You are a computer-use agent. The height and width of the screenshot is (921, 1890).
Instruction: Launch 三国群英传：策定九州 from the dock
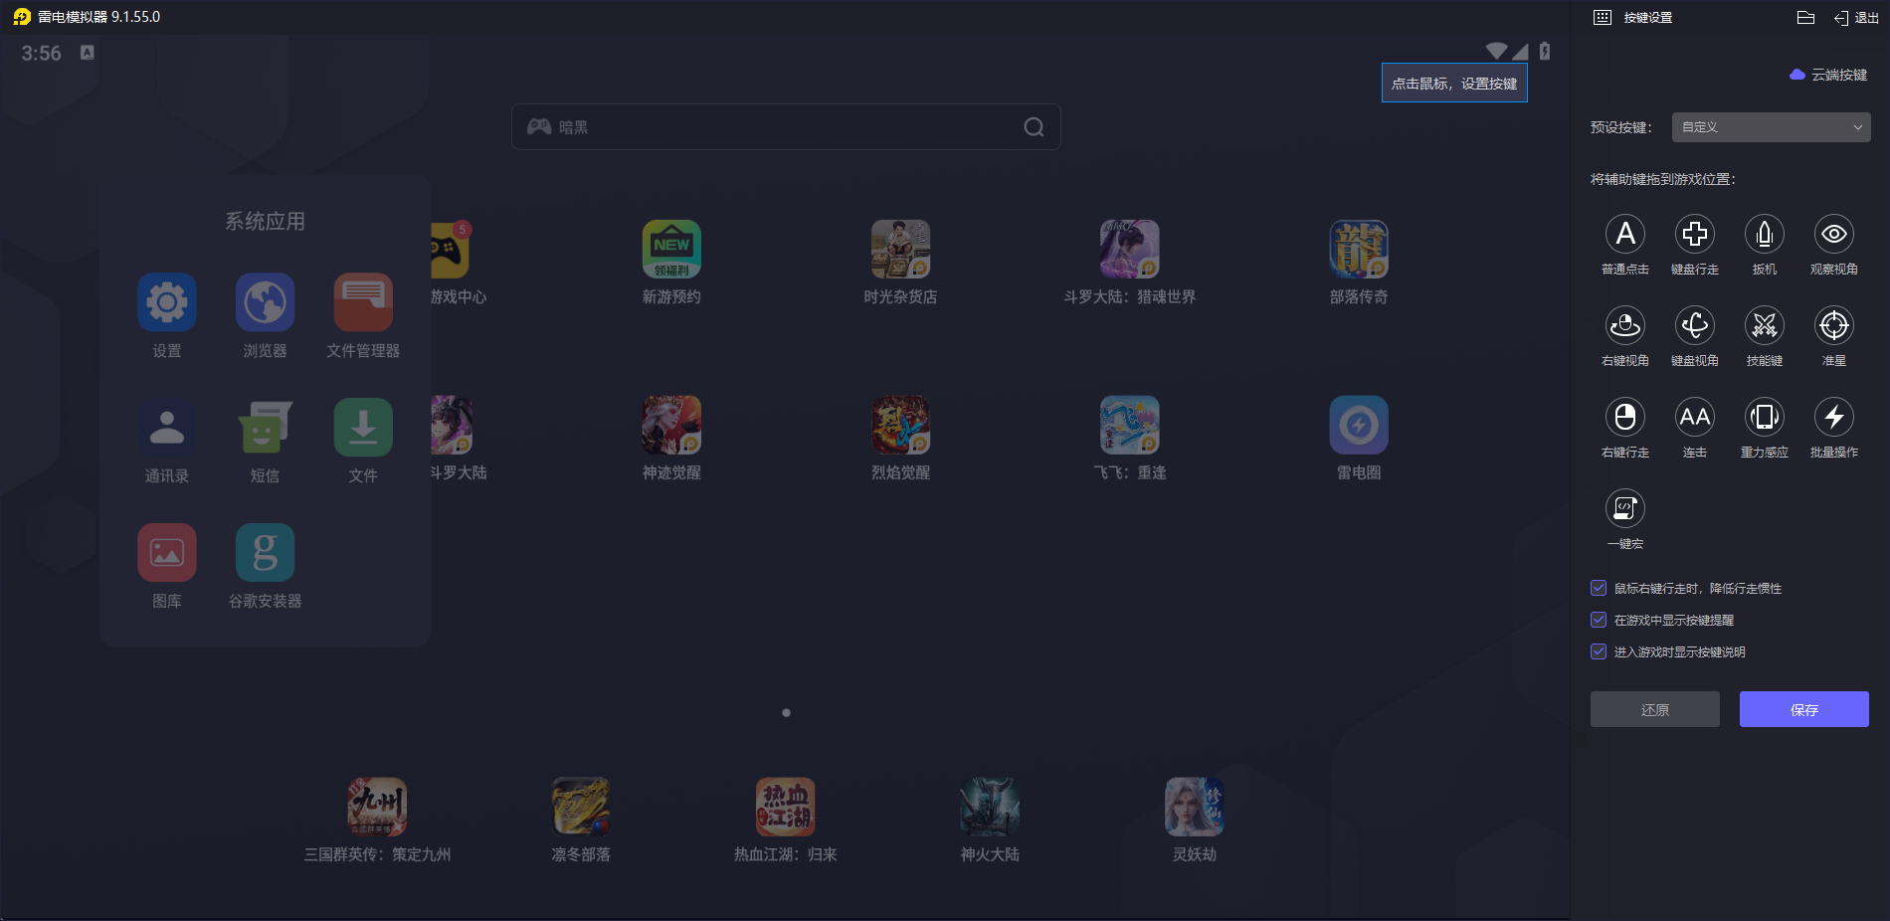[377, 807]
